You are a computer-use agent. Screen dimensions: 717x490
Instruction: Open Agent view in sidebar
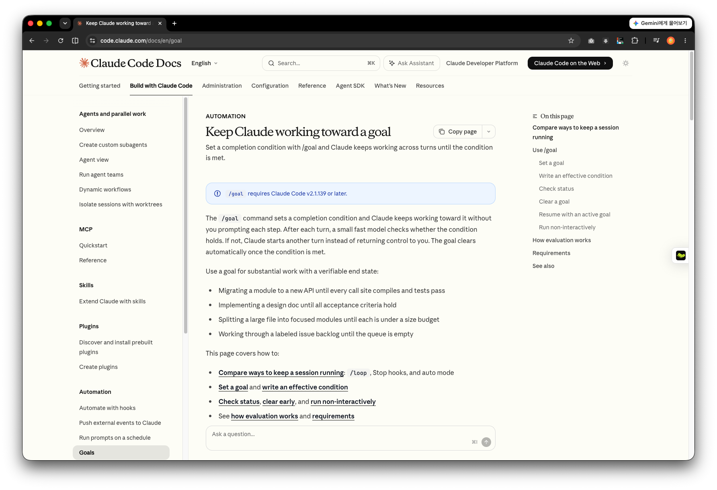pyautogui.click(x=94, y=160)
